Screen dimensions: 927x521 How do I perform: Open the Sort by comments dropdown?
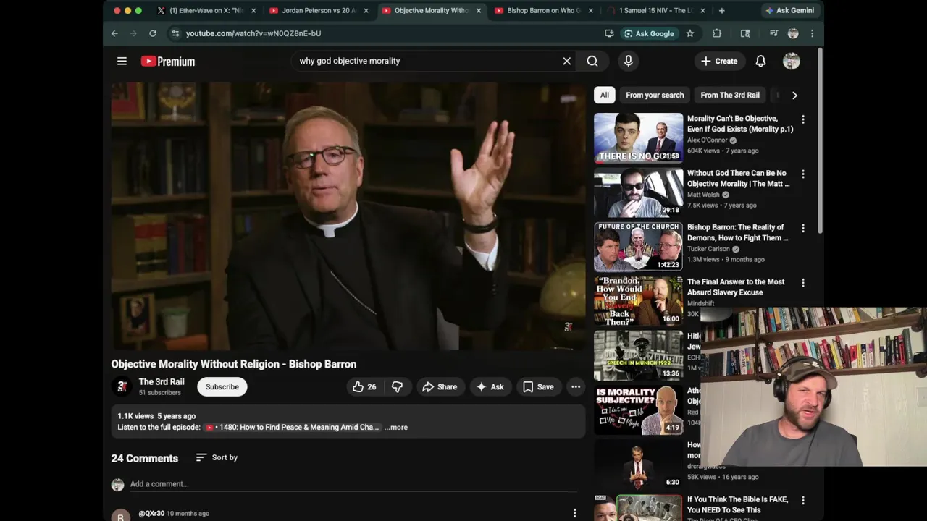pos(217,457)
